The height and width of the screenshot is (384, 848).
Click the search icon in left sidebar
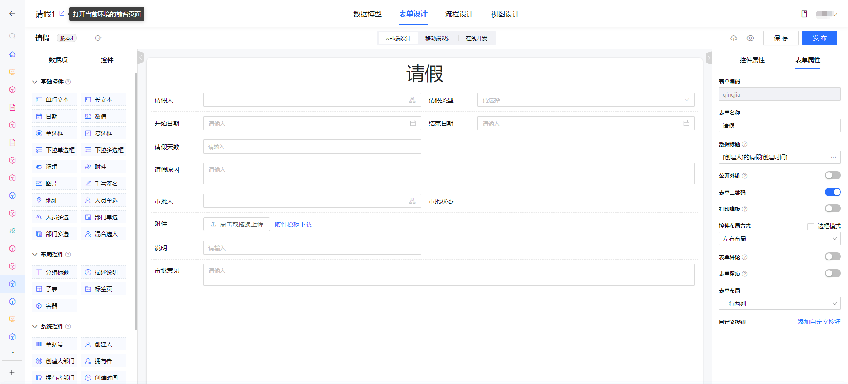click(x=12, y=36)
